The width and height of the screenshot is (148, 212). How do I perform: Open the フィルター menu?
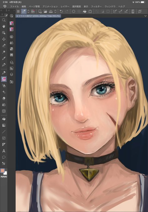(96, 6)
